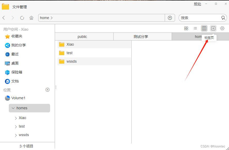Click the home path address bar
This screenshot has width=229, height=150.
coord(101,18)
